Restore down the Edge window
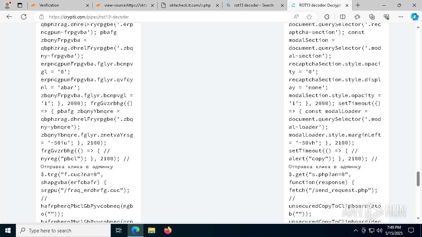The image size is (422, 237). [399, 5]
